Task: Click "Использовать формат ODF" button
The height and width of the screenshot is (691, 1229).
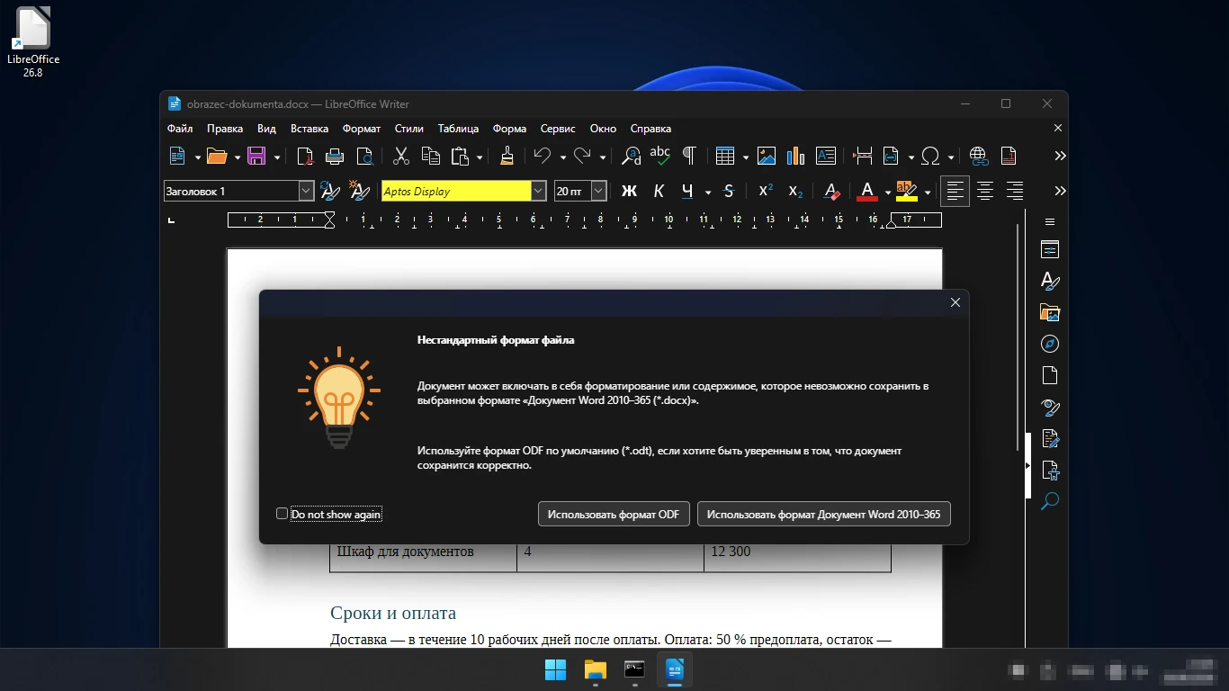Action: coord(614,514)
